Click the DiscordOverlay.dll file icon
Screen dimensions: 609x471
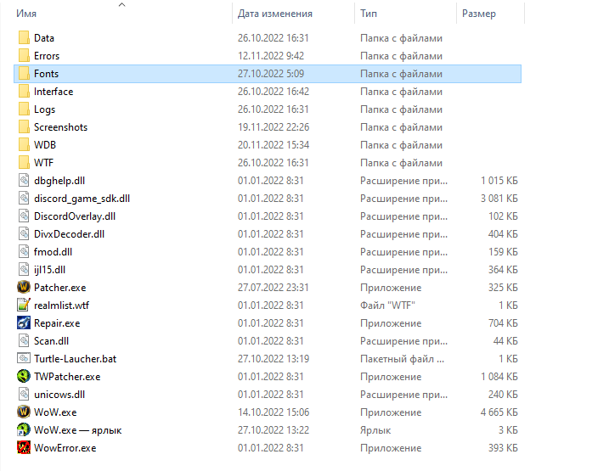click(x=24, y=216)
